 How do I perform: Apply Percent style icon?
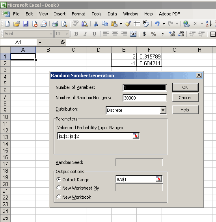click(x=153, y=34)
